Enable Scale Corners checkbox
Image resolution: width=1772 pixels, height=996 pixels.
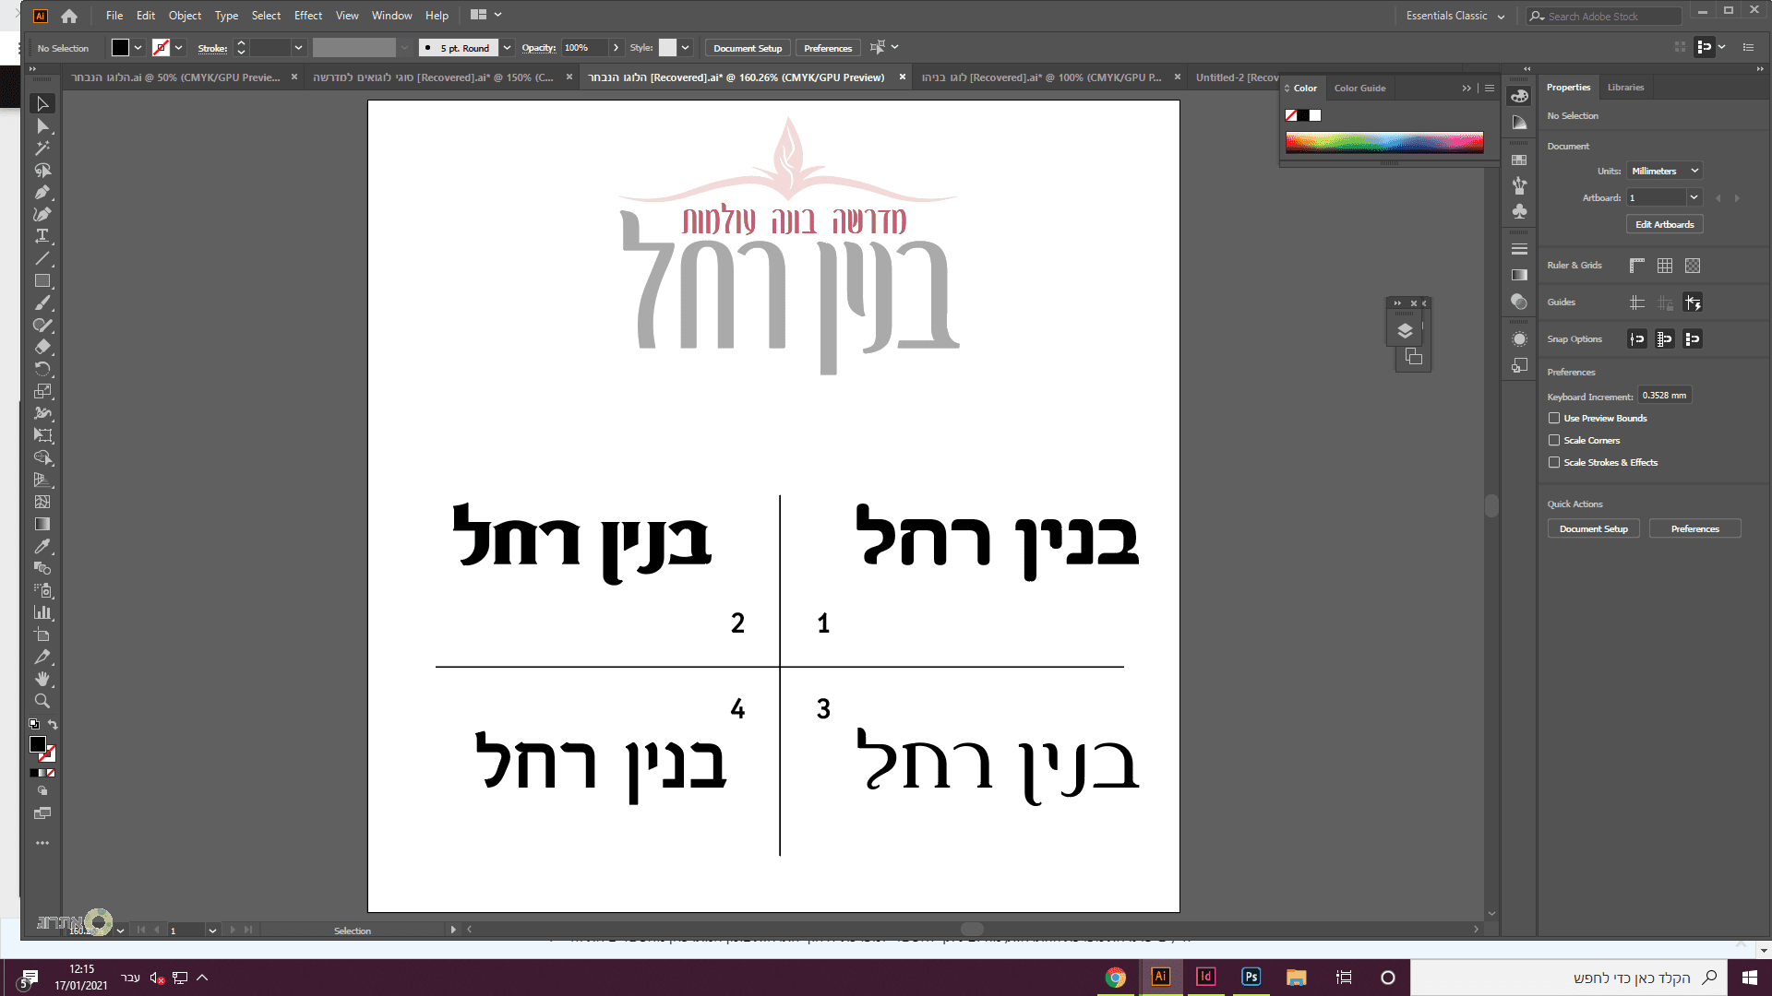coord(1554,440)
